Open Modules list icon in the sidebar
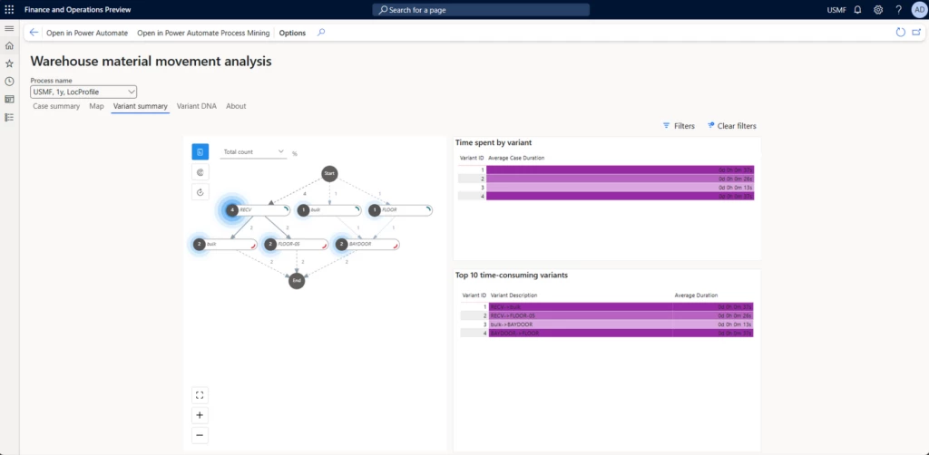The height and width of the screenshot is (455, 929). click(9, 117)
